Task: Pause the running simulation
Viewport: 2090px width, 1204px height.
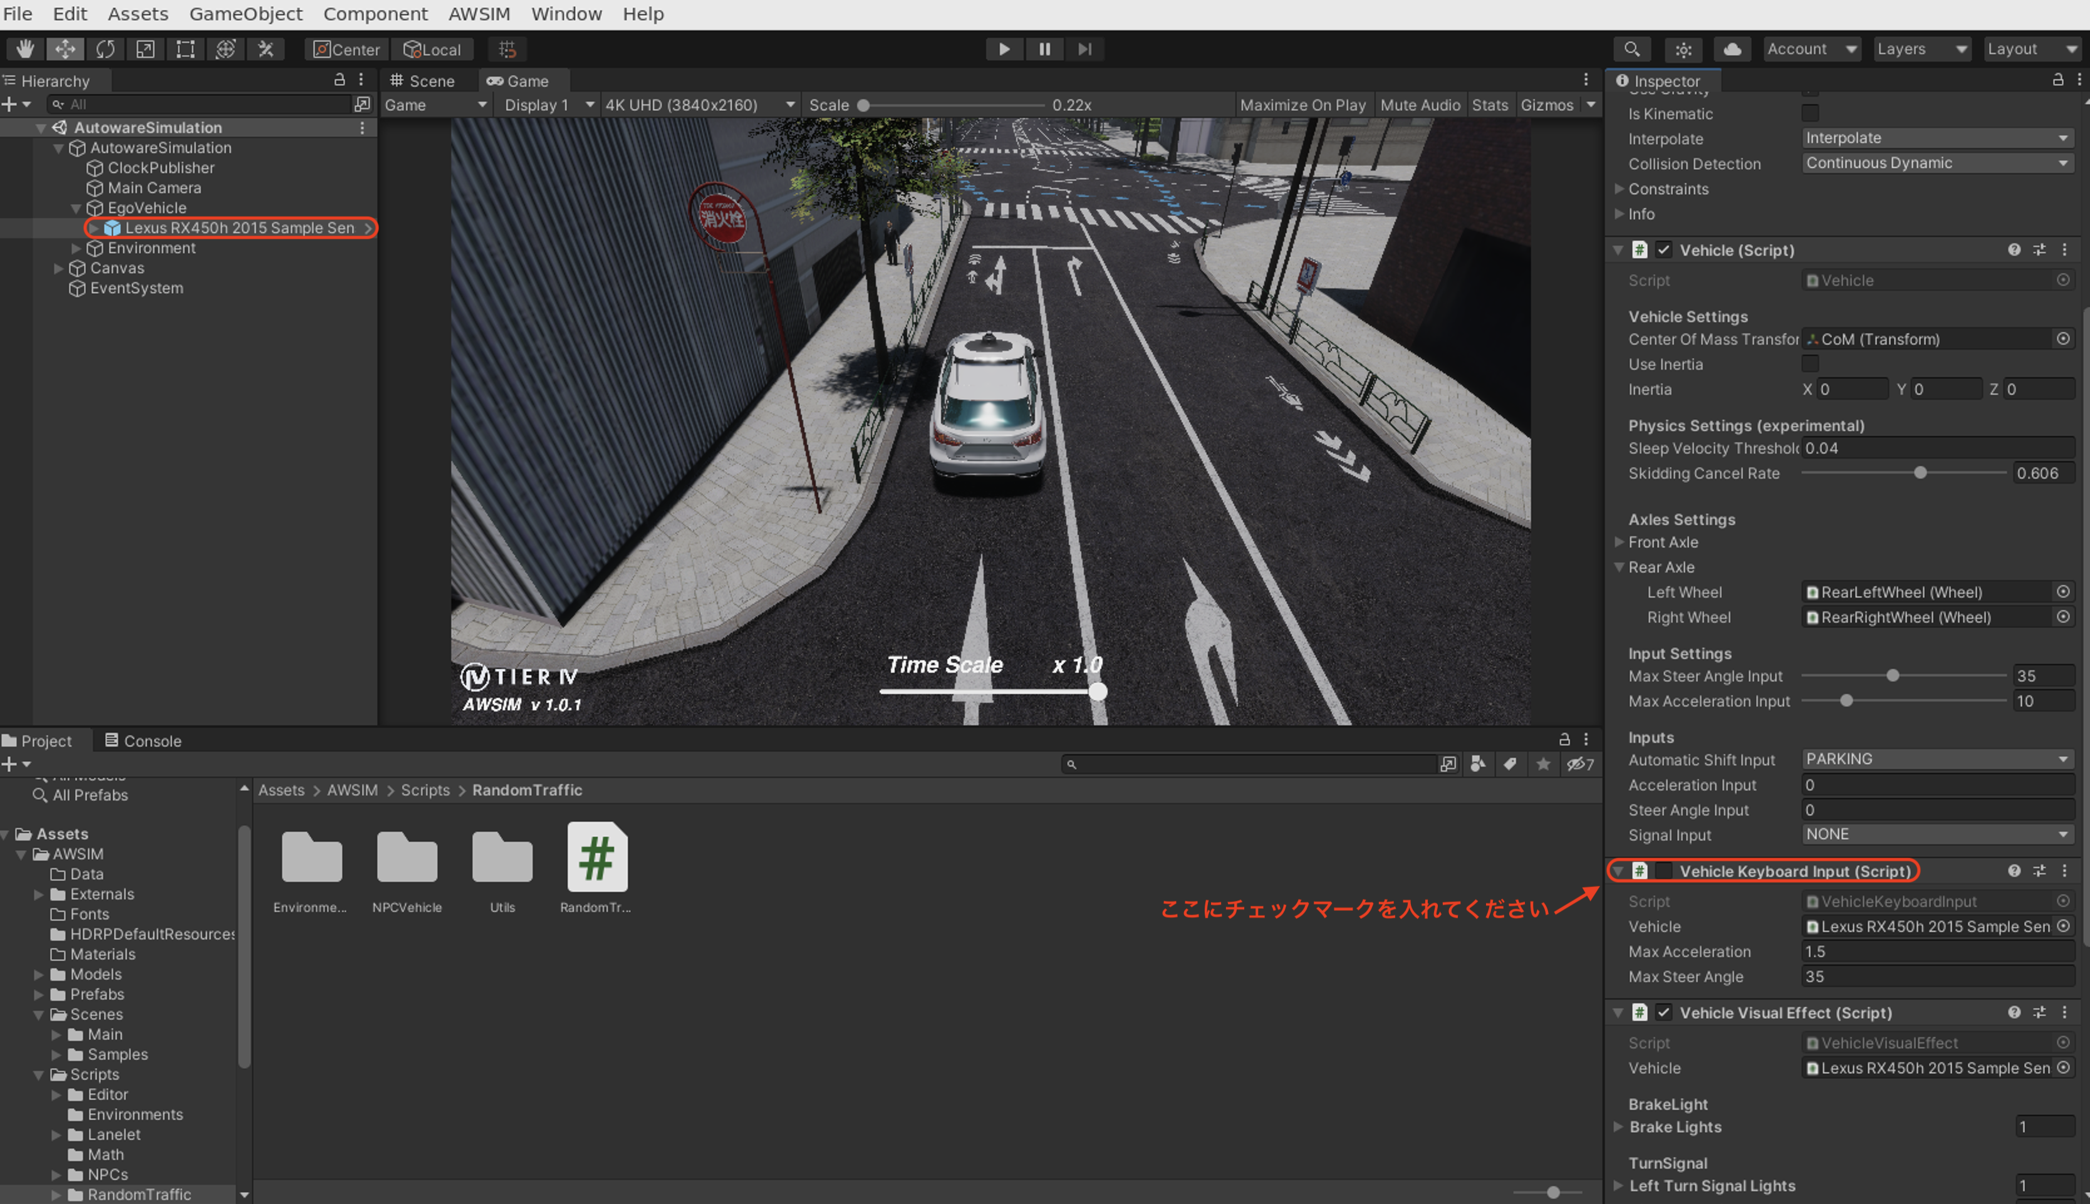Action: [1044, 49]
